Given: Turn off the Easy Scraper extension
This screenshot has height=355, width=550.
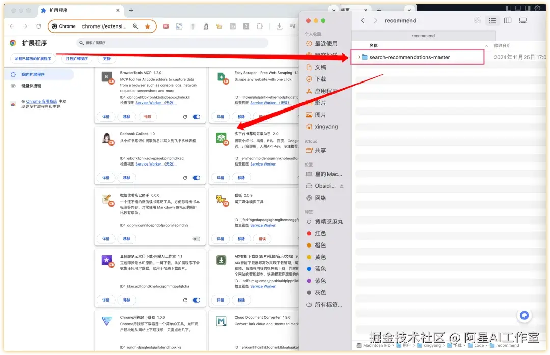Looking at the screenshot, I should [x=311, y=117].
